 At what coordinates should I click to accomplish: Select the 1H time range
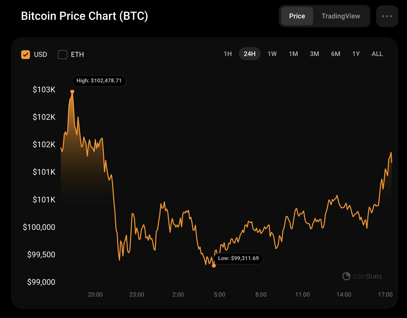[x=228, y=54]
